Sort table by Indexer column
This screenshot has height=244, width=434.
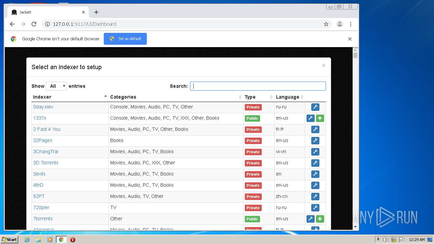[x=70, y=97]
